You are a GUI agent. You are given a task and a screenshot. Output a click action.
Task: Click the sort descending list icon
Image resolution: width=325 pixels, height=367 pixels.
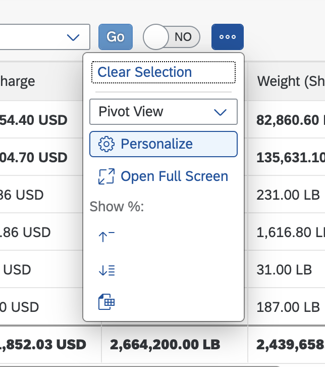click(x=106, y=270)
